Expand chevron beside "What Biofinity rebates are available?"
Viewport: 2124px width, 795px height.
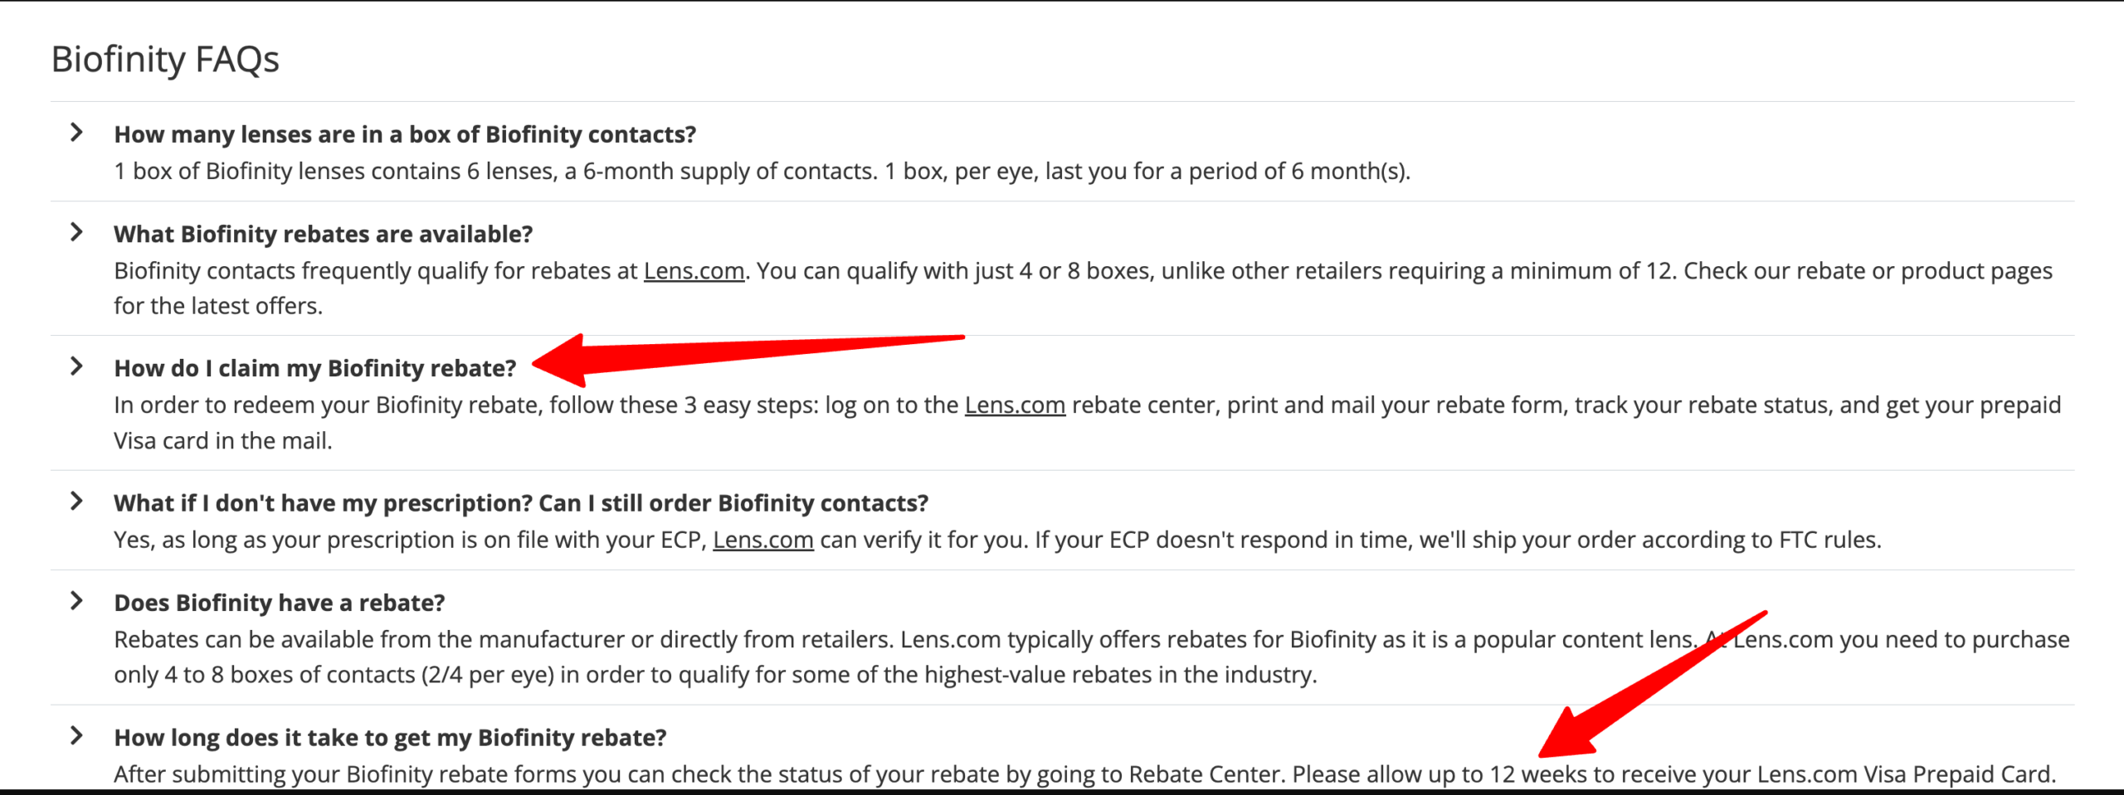coord(76,232)
